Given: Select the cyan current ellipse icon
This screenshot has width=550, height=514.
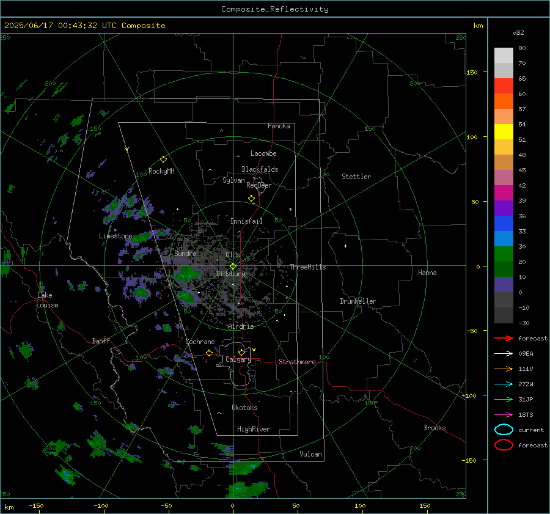Looking at the screenshot, I should [504, 430].
